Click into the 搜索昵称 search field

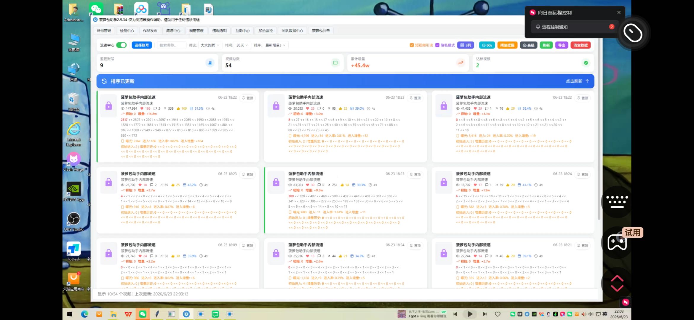(x=172, y=45)
